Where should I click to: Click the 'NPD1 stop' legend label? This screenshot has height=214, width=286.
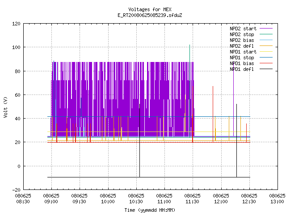pos(242,58)
